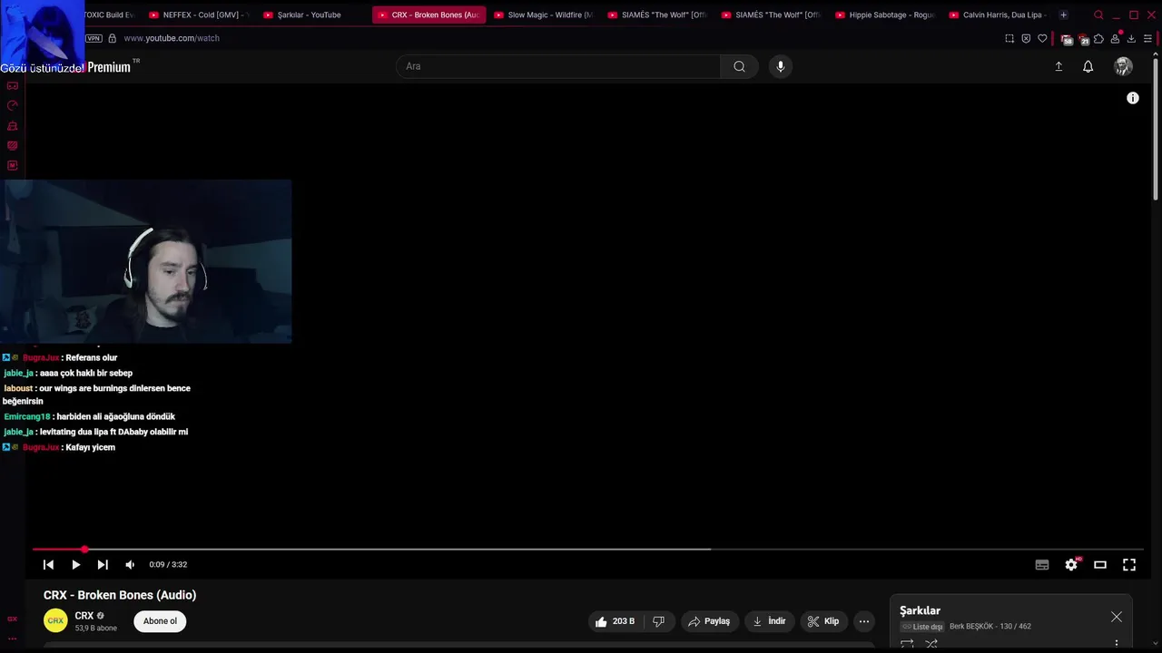Image resolution: width=1162 pixels, height=653 pixels.
Task: Open GX corner sidebar logo
Action: (12, 619)
